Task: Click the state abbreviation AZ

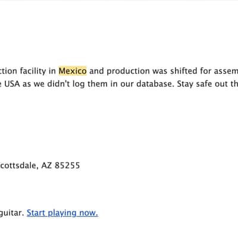Action: tap(46, 165)
